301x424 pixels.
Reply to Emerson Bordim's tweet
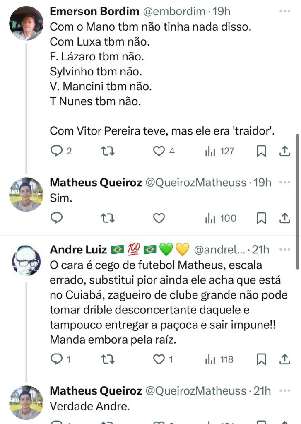pos(56,152)
